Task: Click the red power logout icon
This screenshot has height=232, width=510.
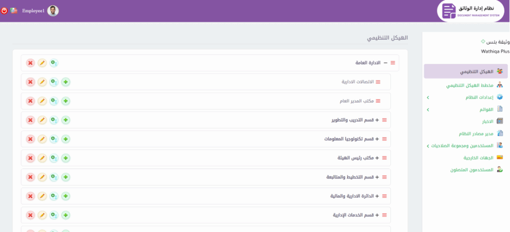Action: tap(4, 10)
